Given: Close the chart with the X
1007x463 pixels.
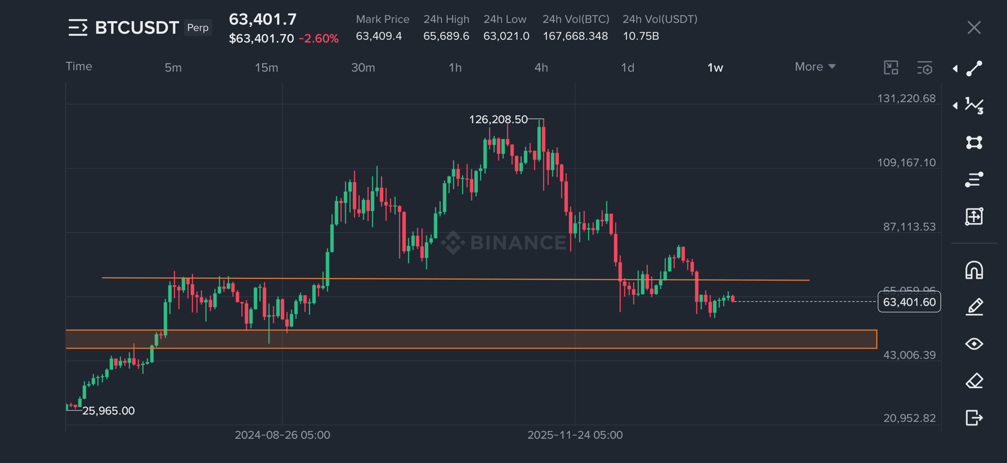Looking at the screenshot, I should pyautogui.click(x=974, y=27).
